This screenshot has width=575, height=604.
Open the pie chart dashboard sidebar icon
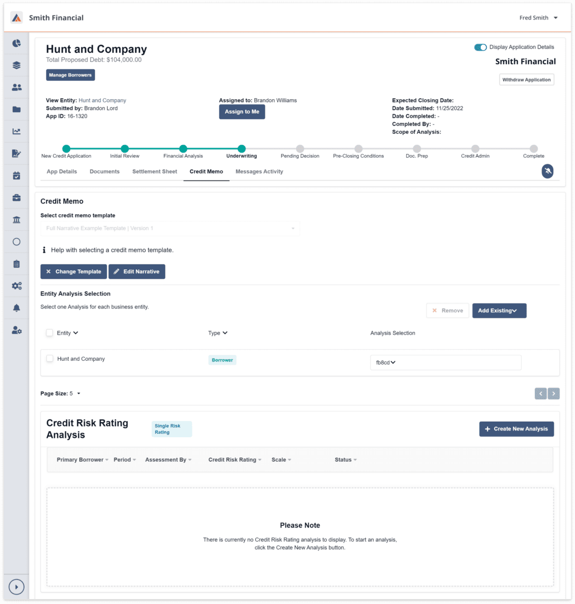point(17,43)
